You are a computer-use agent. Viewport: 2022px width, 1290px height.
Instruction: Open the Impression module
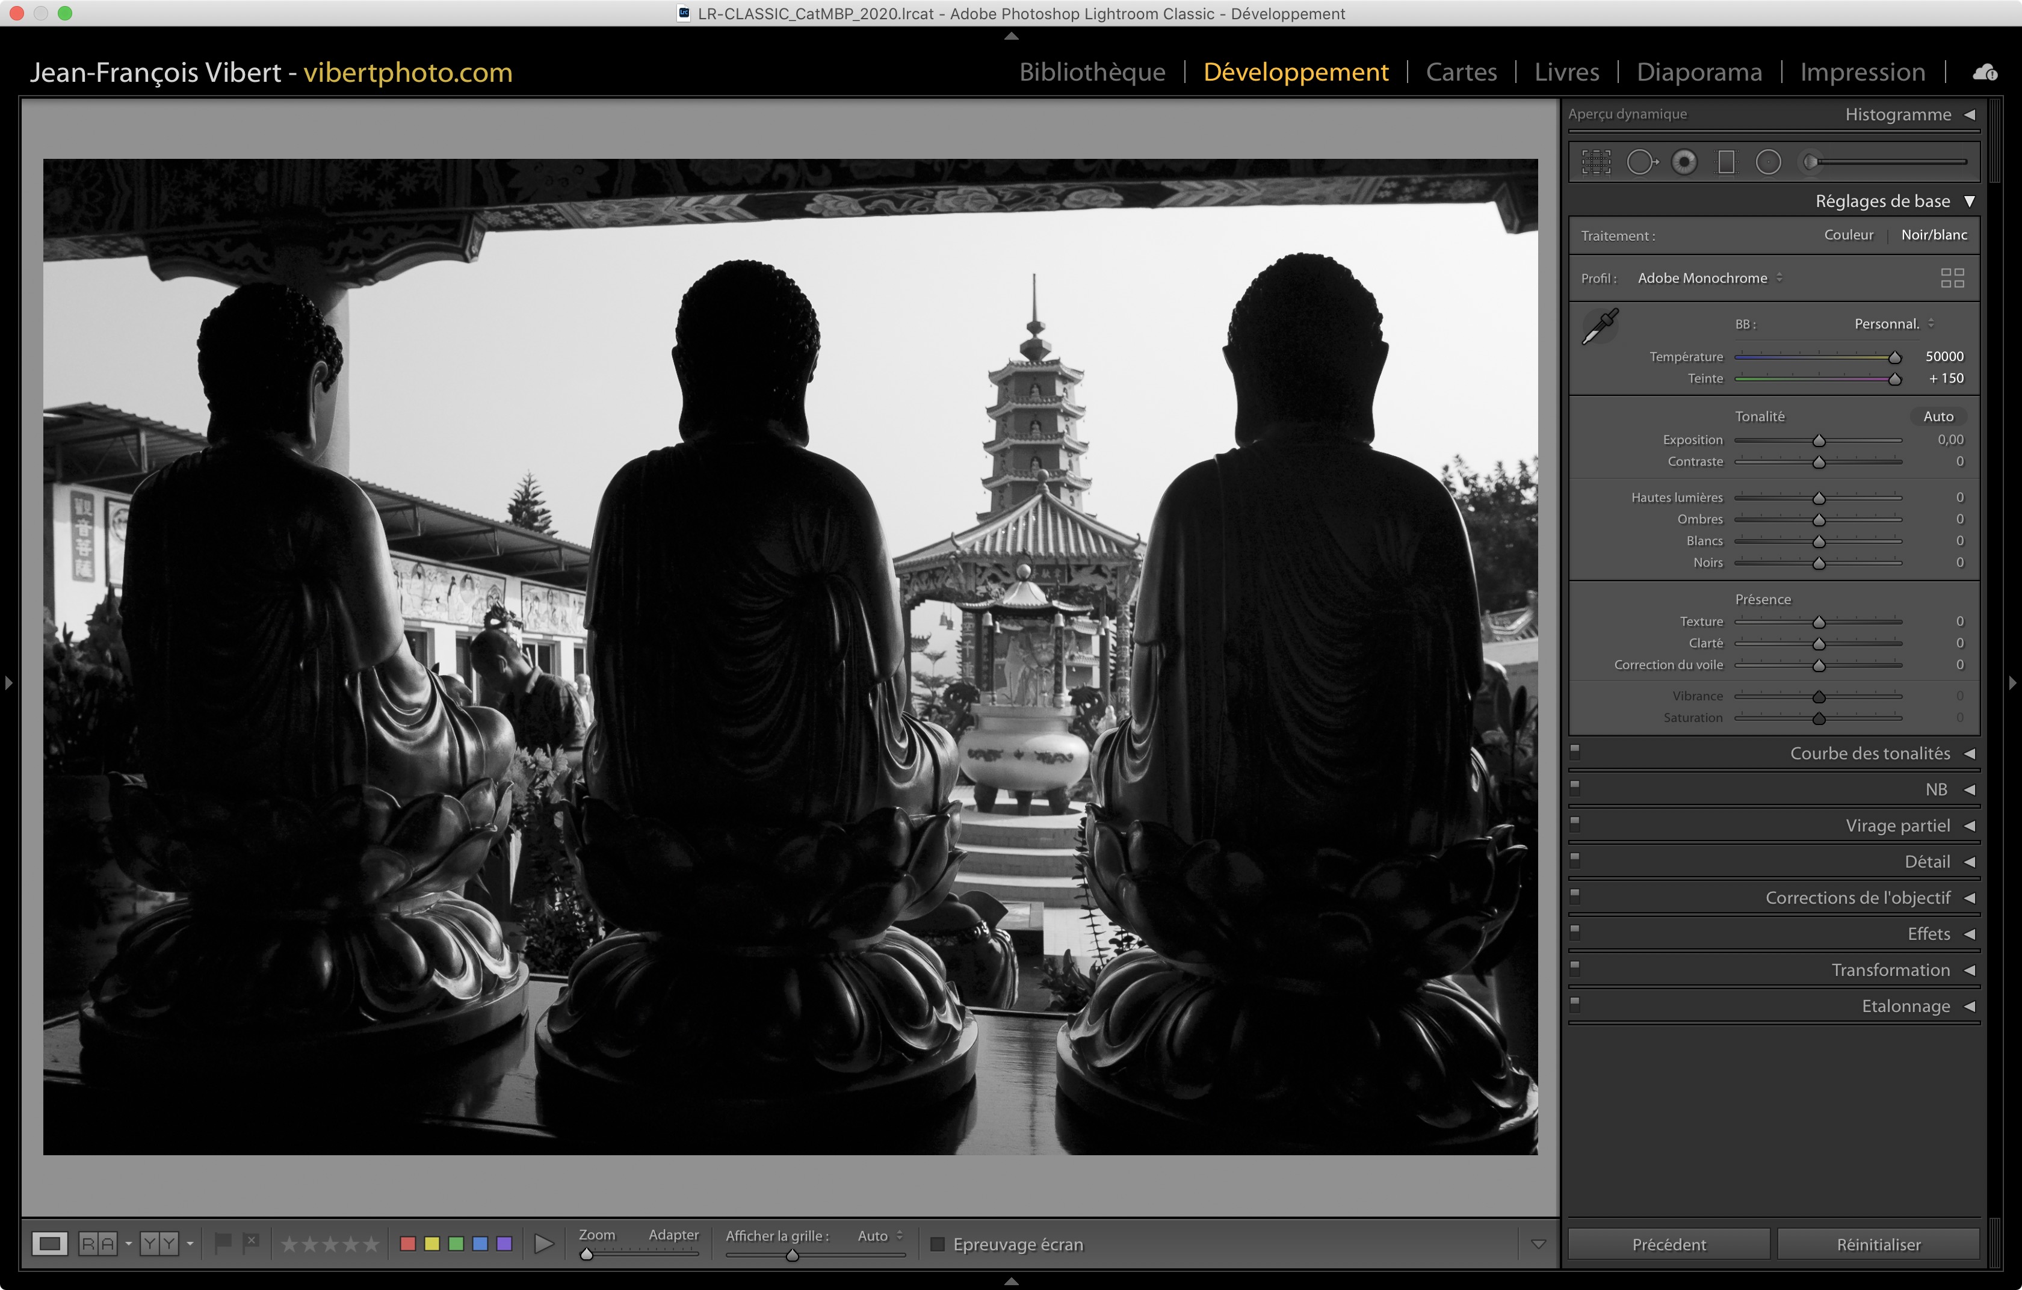pos(1861,72)
